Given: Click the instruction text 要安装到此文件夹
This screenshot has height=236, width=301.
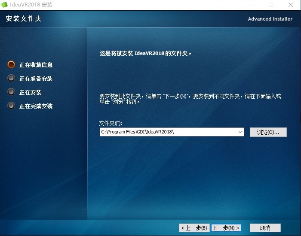Looking at the screenshot, I should click(x=190, y=99).
